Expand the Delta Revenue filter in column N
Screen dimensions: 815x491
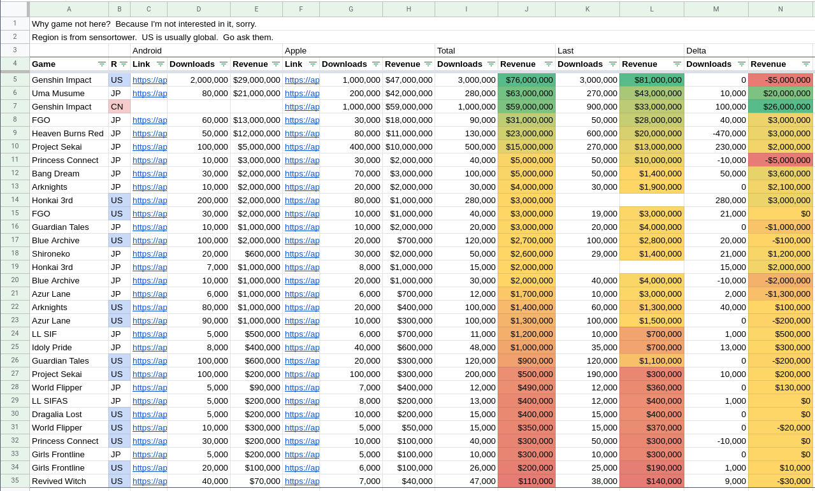tap(806, 64)
